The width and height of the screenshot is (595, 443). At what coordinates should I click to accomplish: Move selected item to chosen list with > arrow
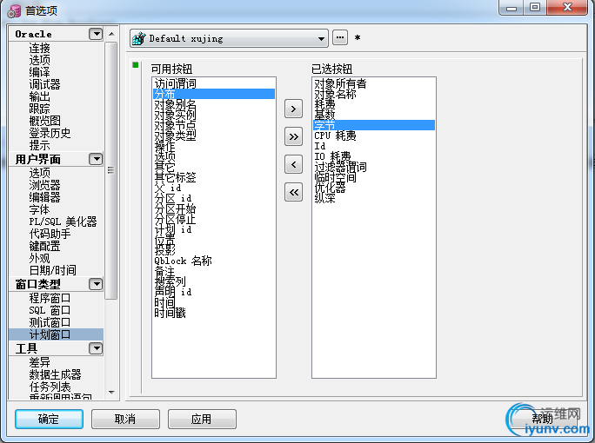click(x=293, y=109)
